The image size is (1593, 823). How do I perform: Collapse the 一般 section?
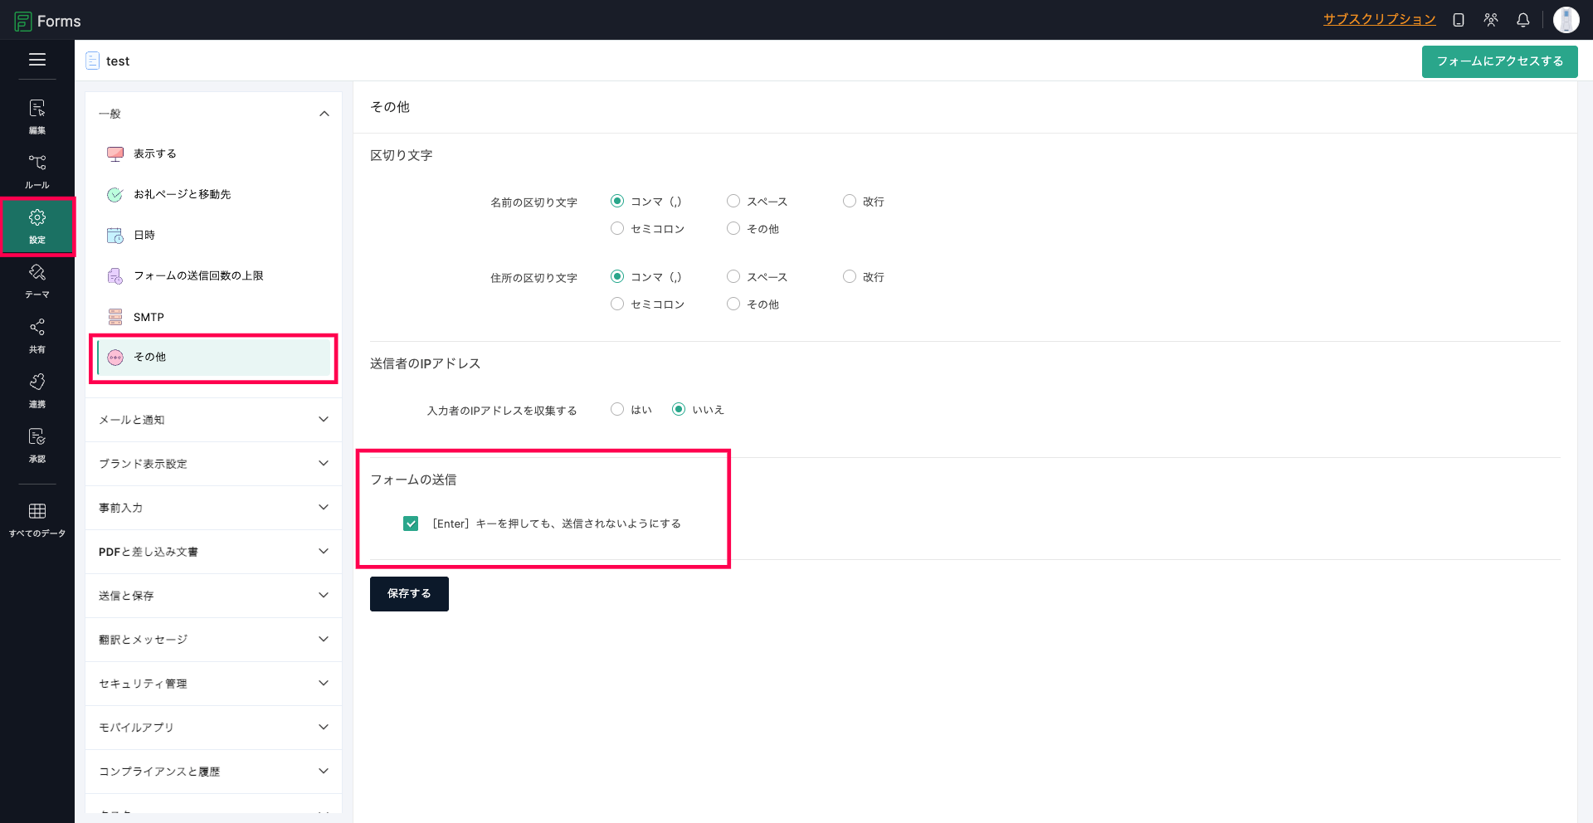324,114
